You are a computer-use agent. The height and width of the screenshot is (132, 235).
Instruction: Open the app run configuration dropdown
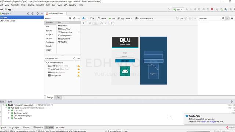pyautogui.click(x=178, y=9)
